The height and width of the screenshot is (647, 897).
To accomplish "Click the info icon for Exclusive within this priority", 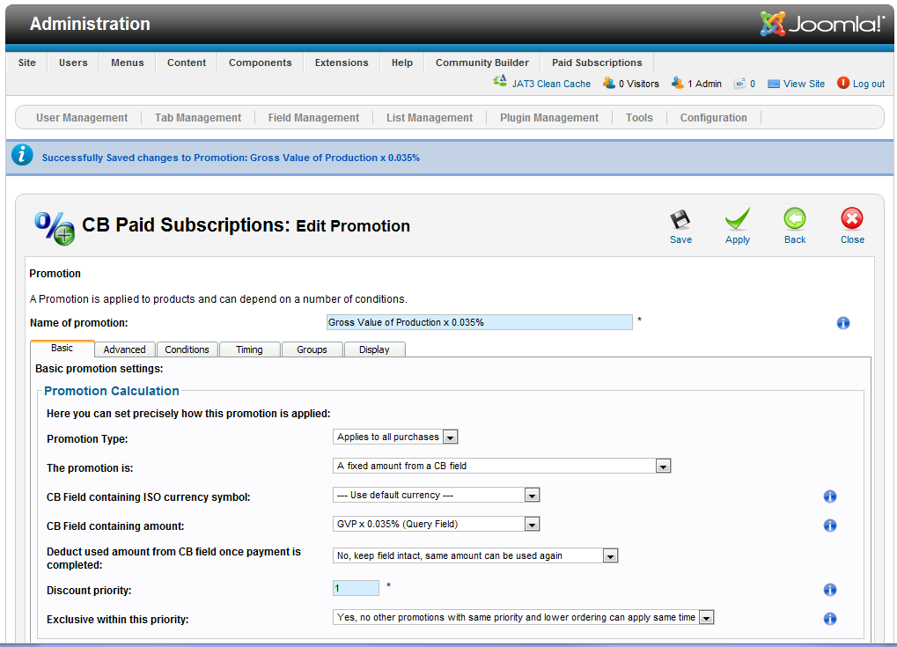I will (x=829, y=619).
